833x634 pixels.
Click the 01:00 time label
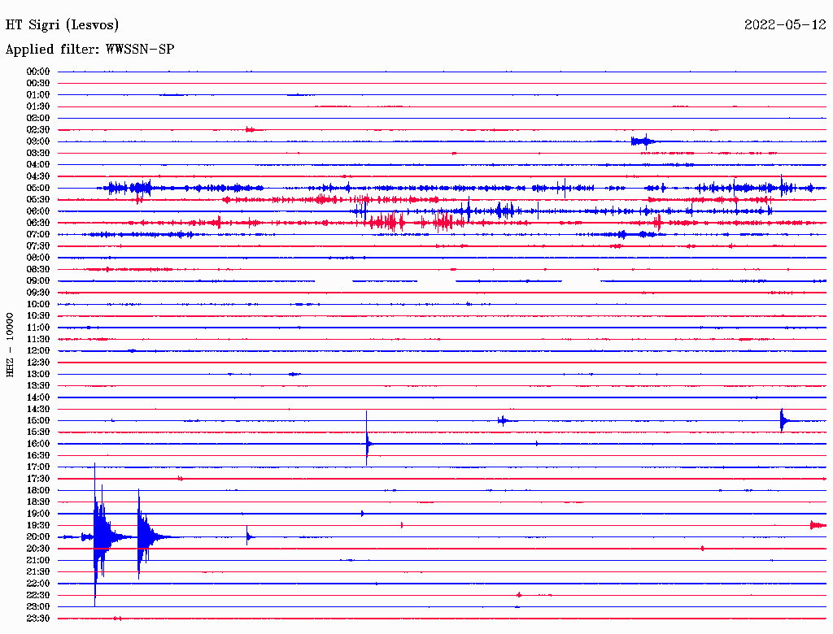coord(38,94)
